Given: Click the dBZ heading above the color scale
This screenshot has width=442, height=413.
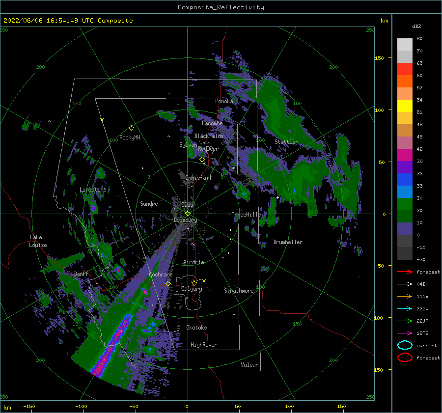Looking at the screenshot, I should click(416, 26).
